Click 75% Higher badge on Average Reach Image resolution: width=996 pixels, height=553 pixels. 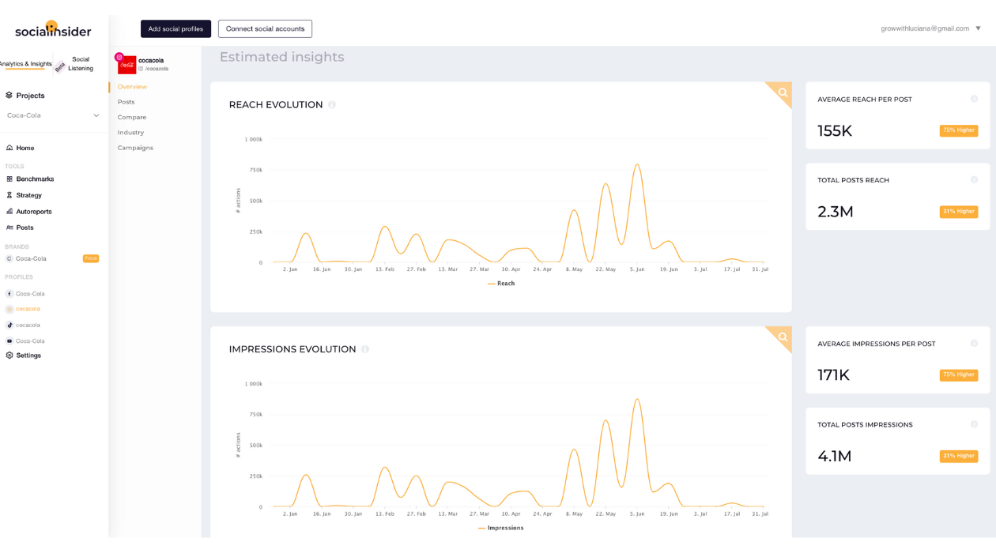959,130
